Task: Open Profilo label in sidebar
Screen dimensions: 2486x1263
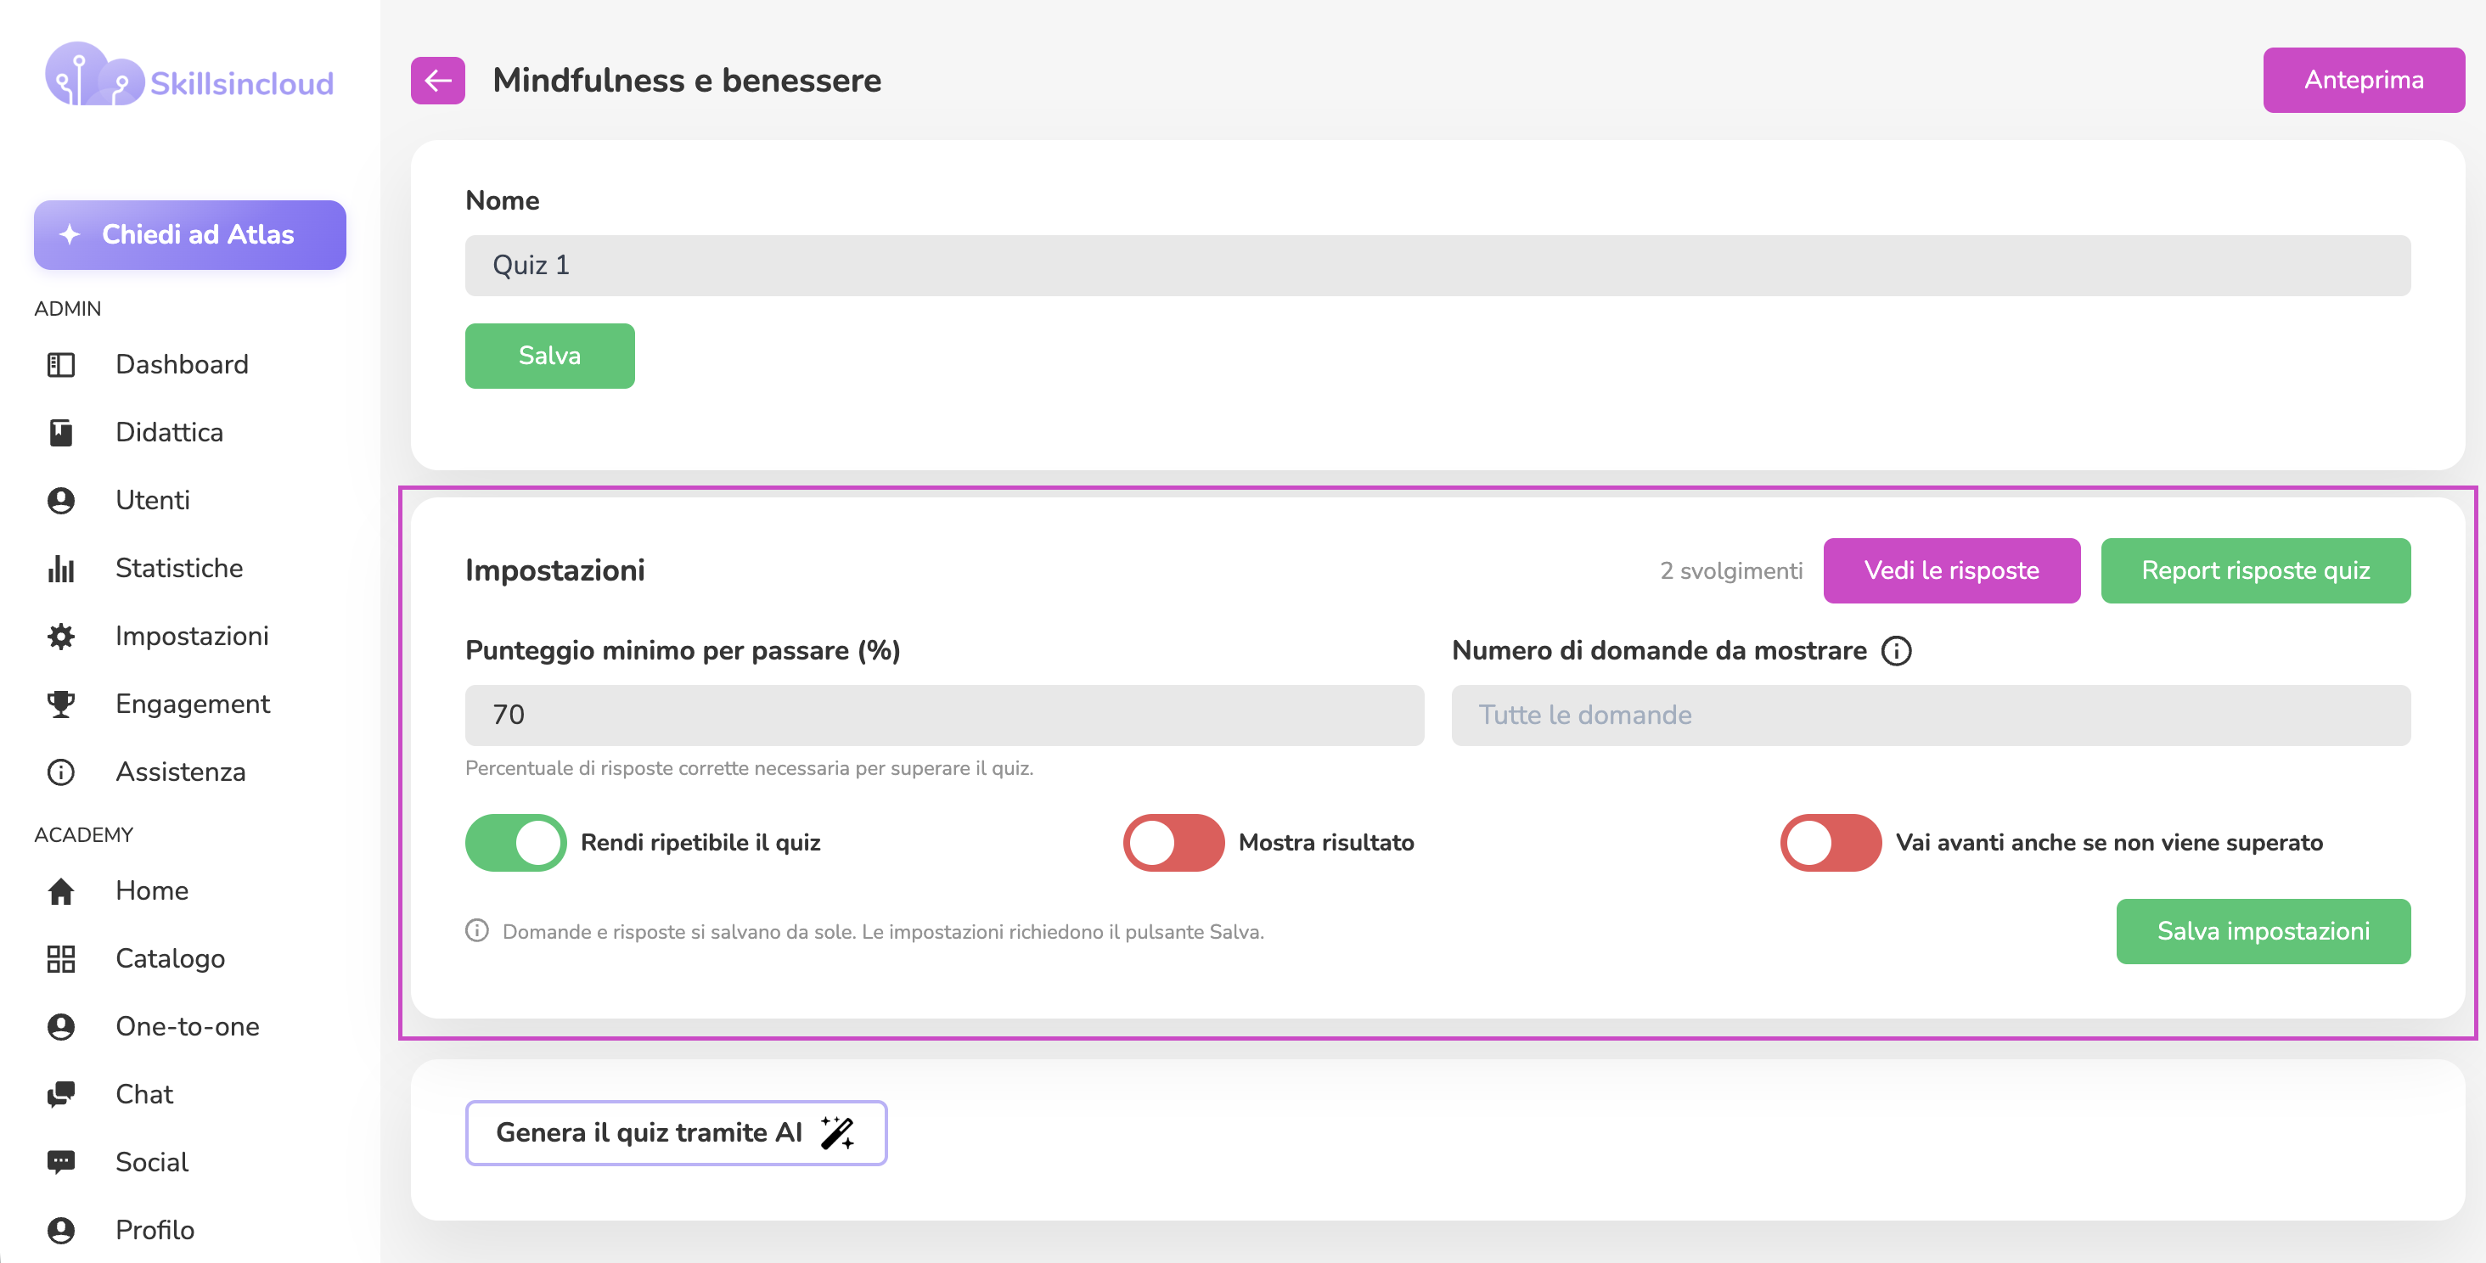Action: (x=155, y=1231)
